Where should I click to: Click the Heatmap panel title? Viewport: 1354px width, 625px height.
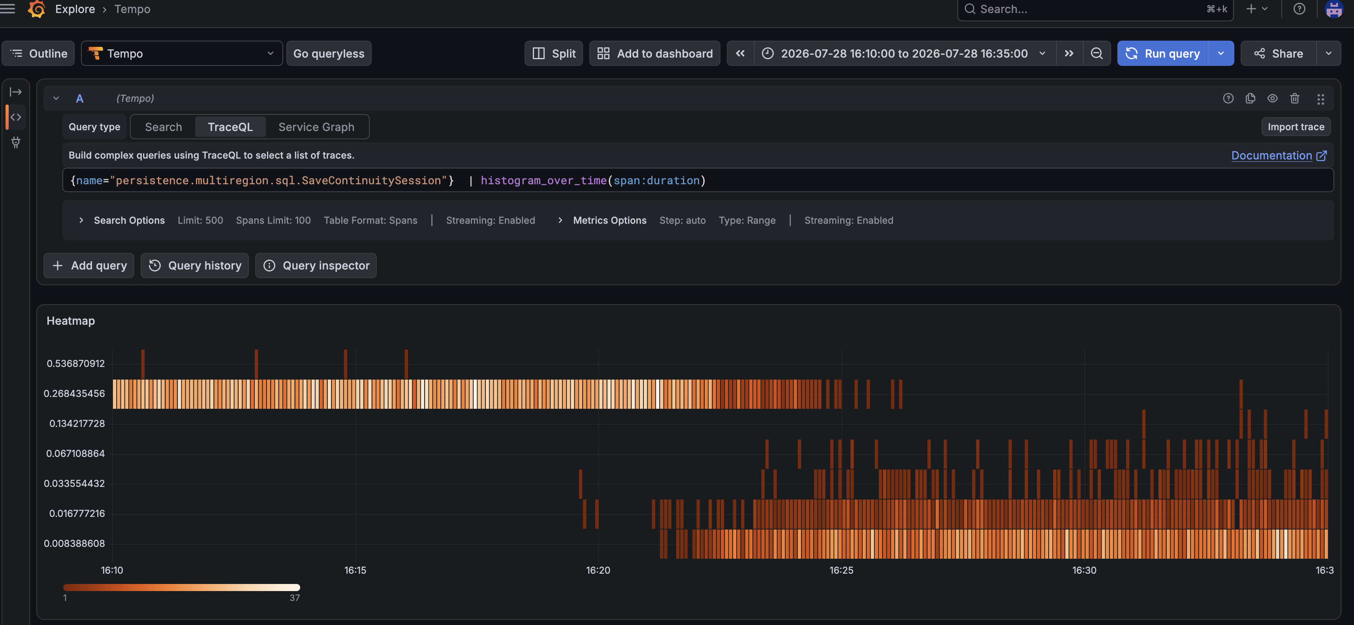71,321
